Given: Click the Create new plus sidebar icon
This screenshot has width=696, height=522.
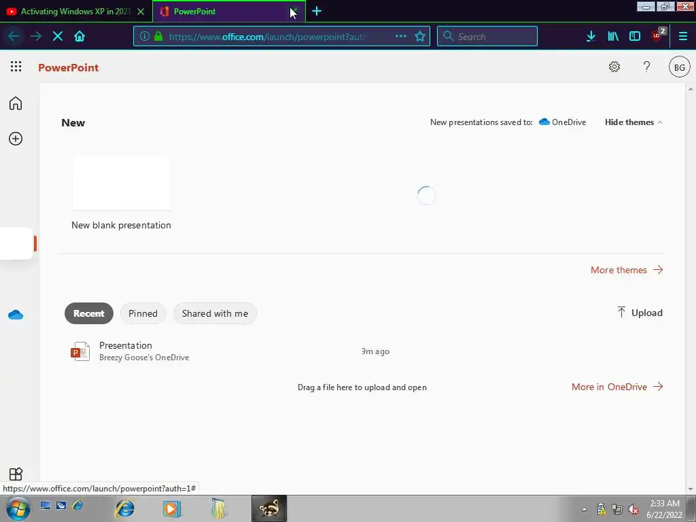Looking at the screenshot, I should coord(16,139).
